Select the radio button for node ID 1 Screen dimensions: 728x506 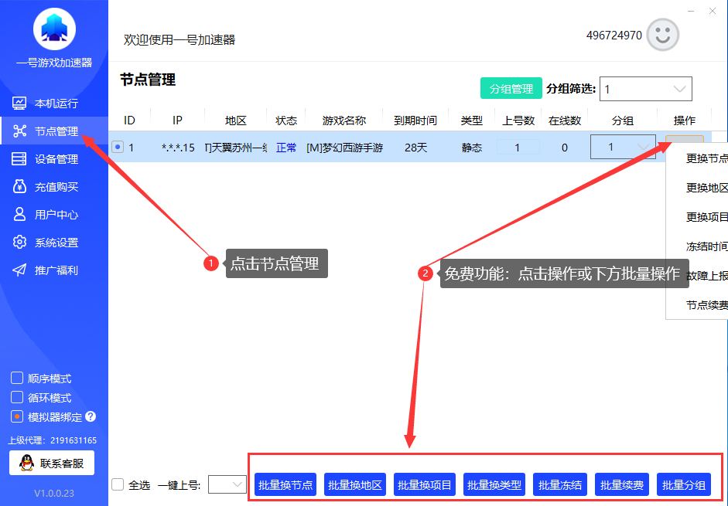click(118, 147)
